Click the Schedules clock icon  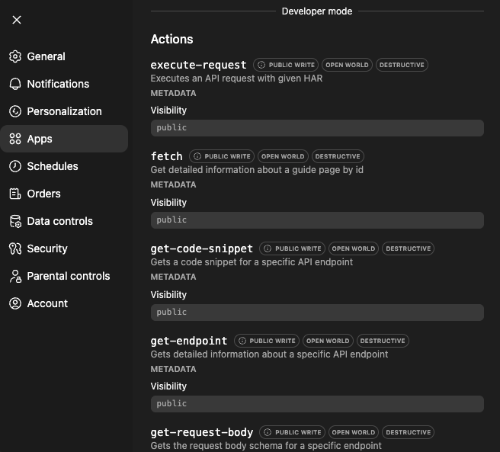(x=15, y=166)
